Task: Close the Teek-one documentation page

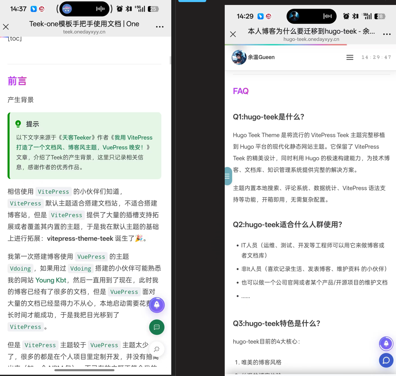Action: pyautogui.click(x=6, y=27)
